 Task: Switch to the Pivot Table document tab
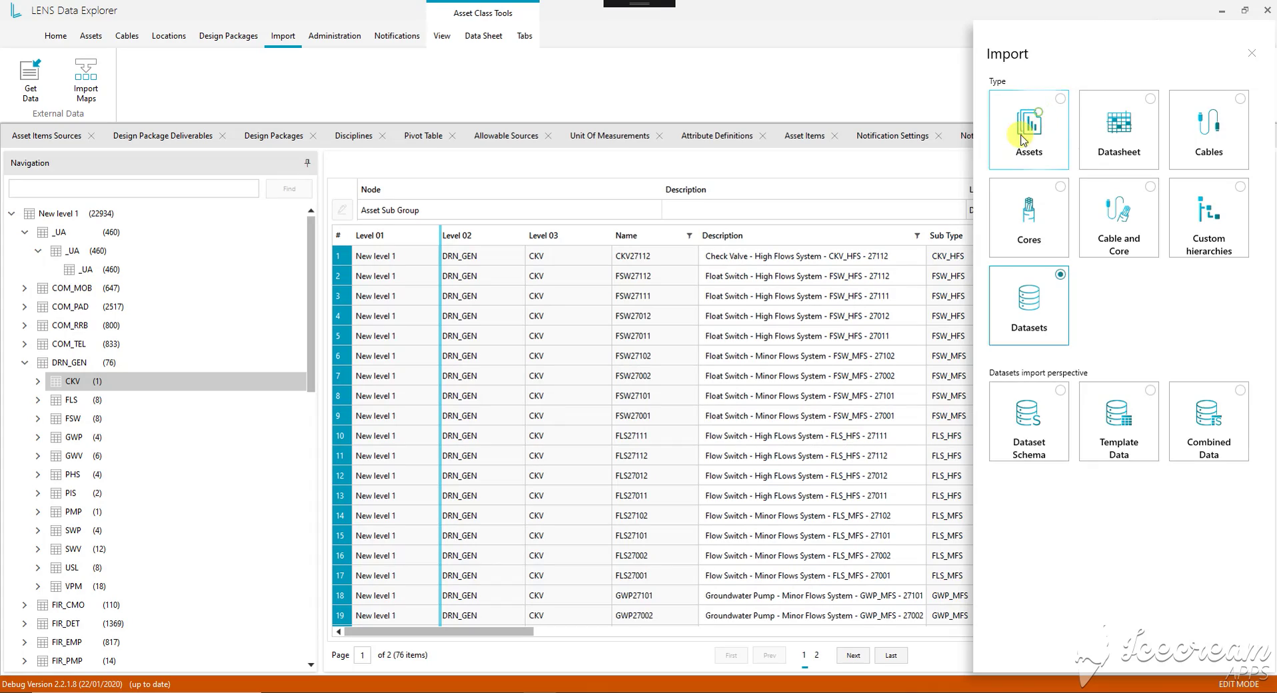pyautogui.click(x=423, y=136)
